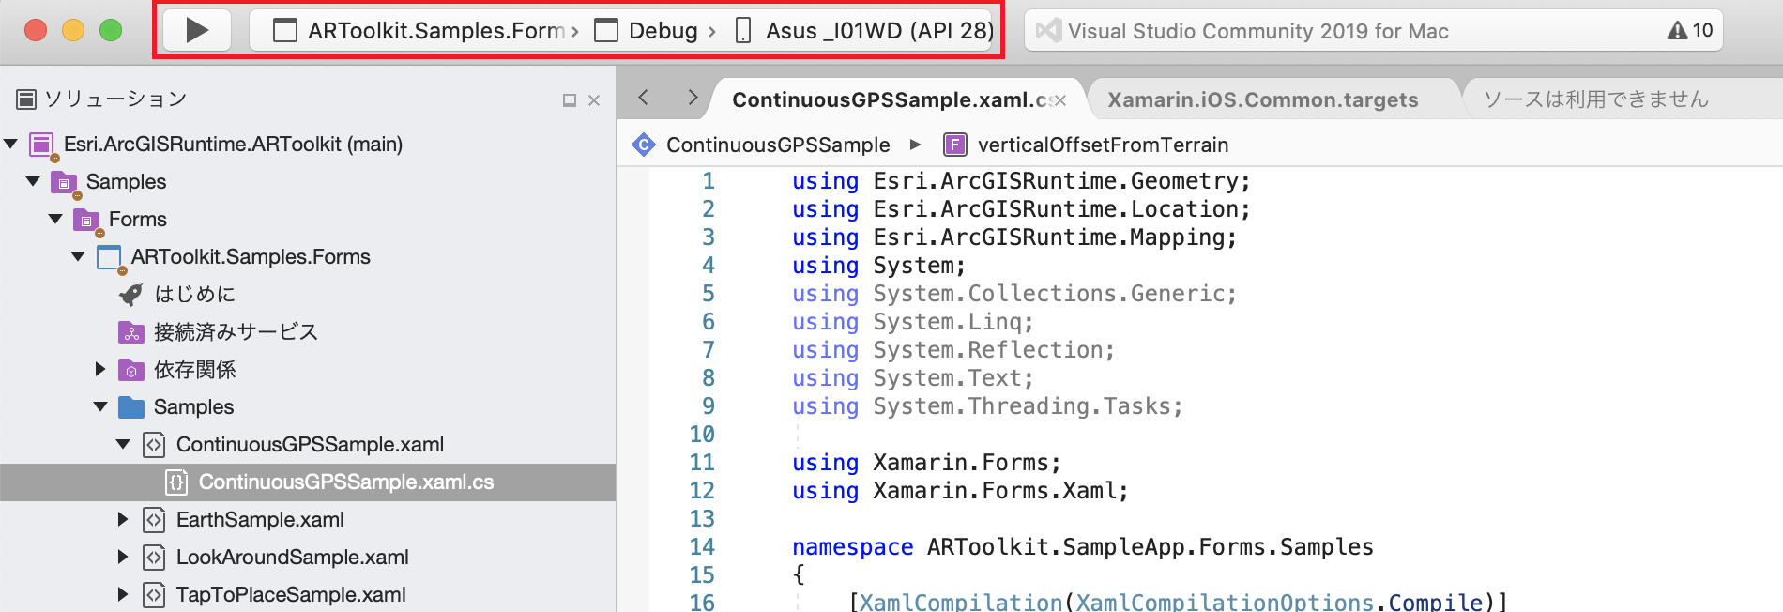
Task: Click the ContinuousGPSSample.xaml.cs file icon
Action: tap(176, 482)
